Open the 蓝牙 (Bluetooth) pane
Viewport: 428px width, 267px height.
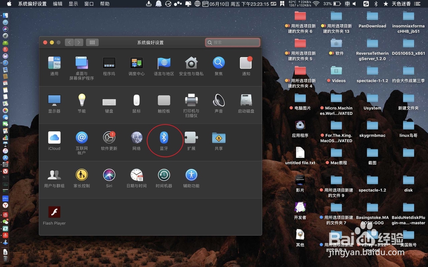click(x=164, y=138)
